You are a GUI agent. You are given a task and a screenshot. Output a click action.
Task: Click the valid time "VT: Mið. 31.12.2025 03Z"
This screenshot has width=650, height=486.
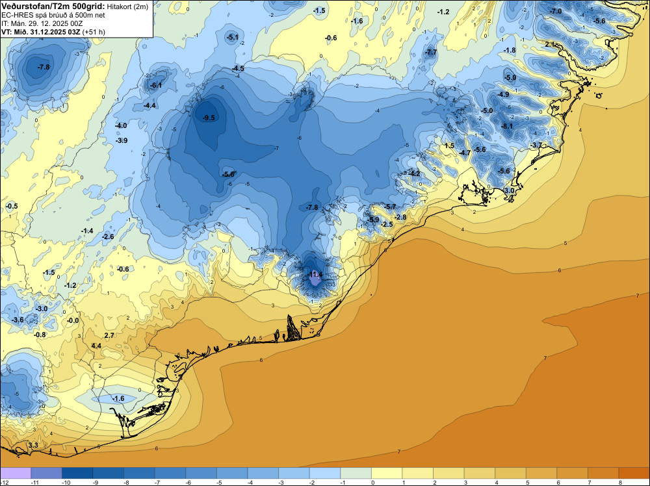(x=40, y=32)
